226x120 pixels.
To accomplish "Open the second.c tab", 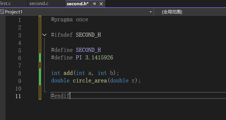I will [x=39, y=3].
